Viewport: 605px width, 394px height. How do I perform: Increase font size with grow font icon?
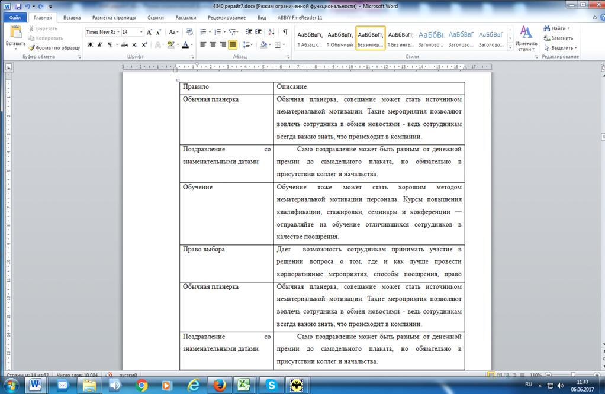pyautogui.click(x=150, y=32)
